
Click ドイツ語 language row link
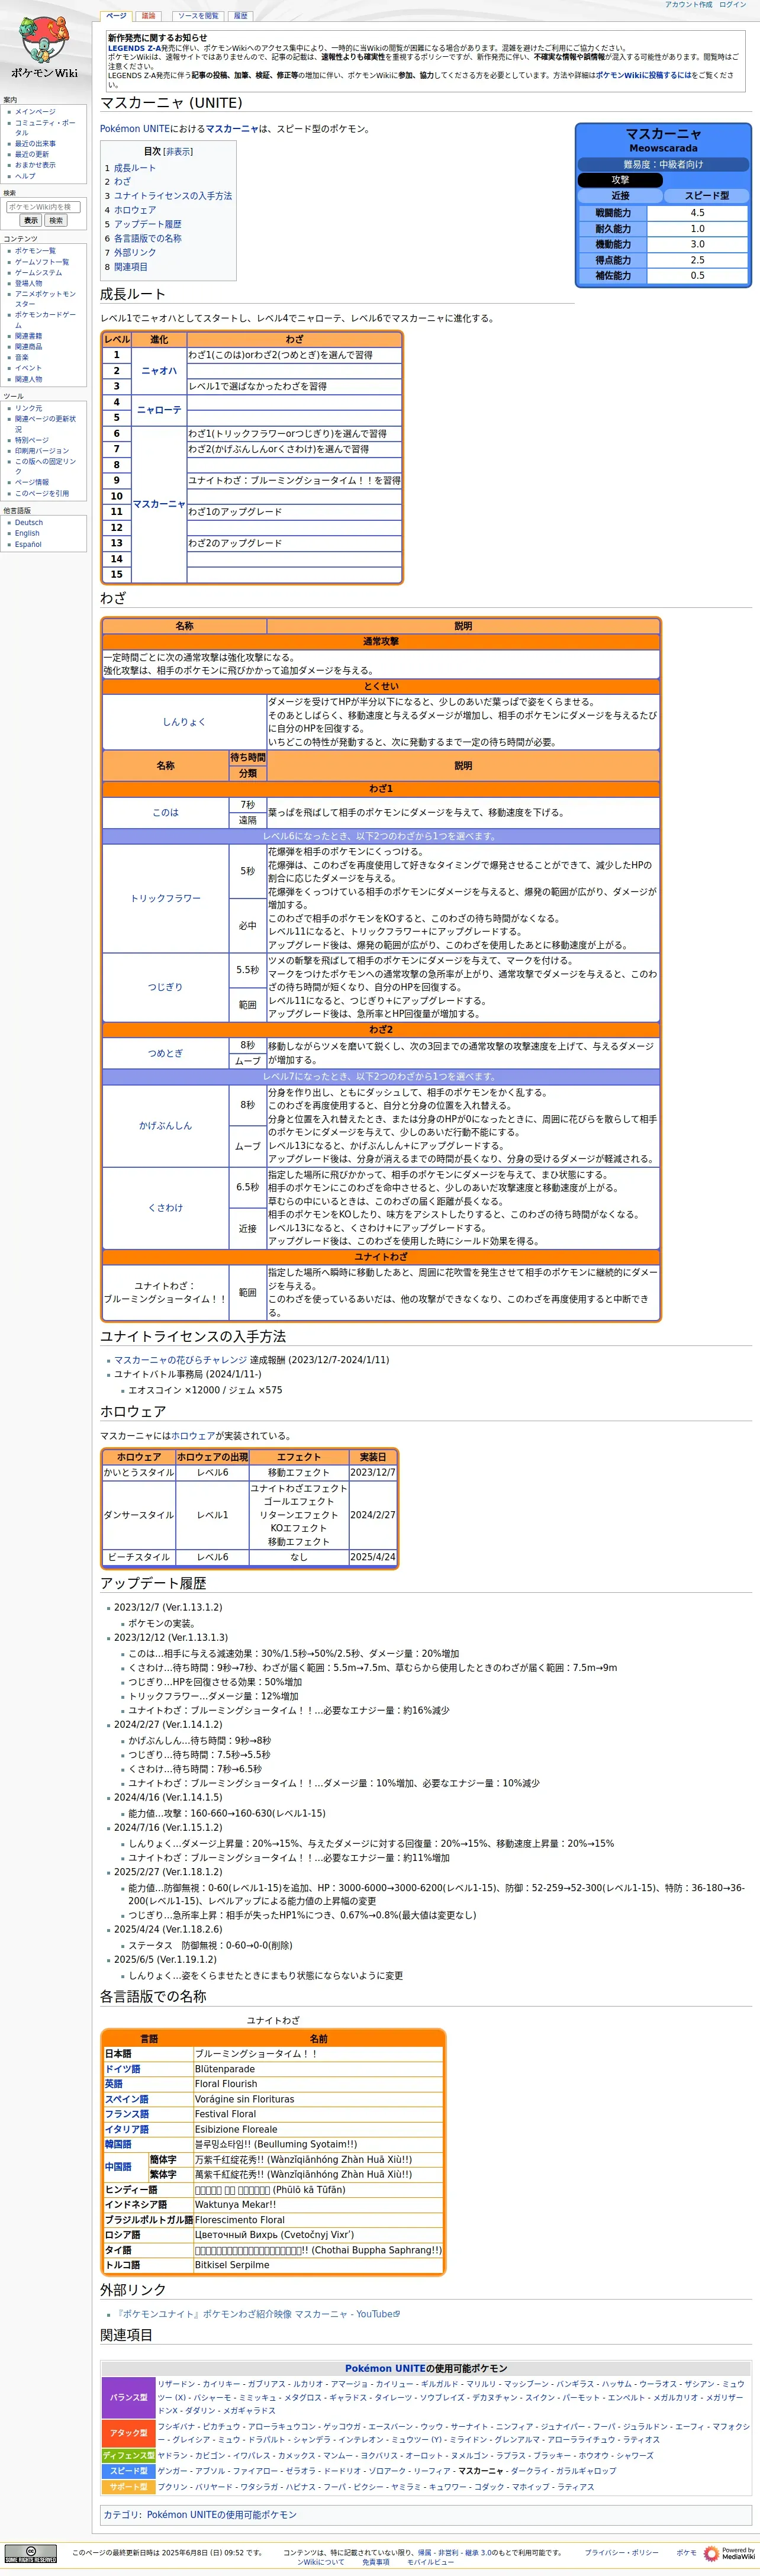coord(123,2069)
